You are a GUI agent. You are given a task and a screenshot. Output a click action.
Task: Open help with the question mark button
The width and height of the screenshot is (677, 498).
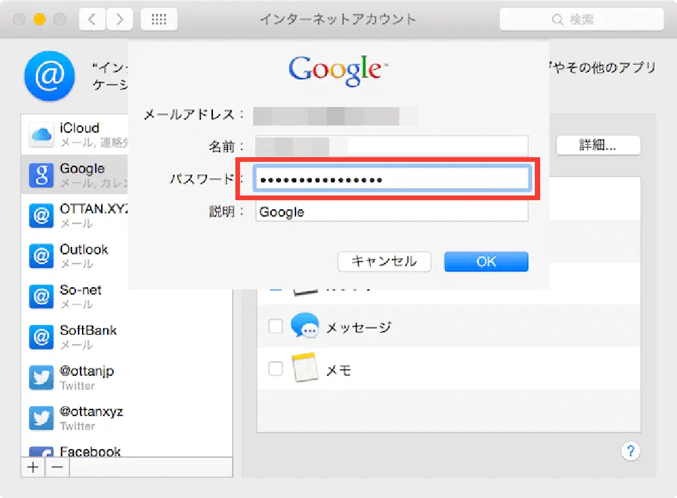tap(631, 451)
